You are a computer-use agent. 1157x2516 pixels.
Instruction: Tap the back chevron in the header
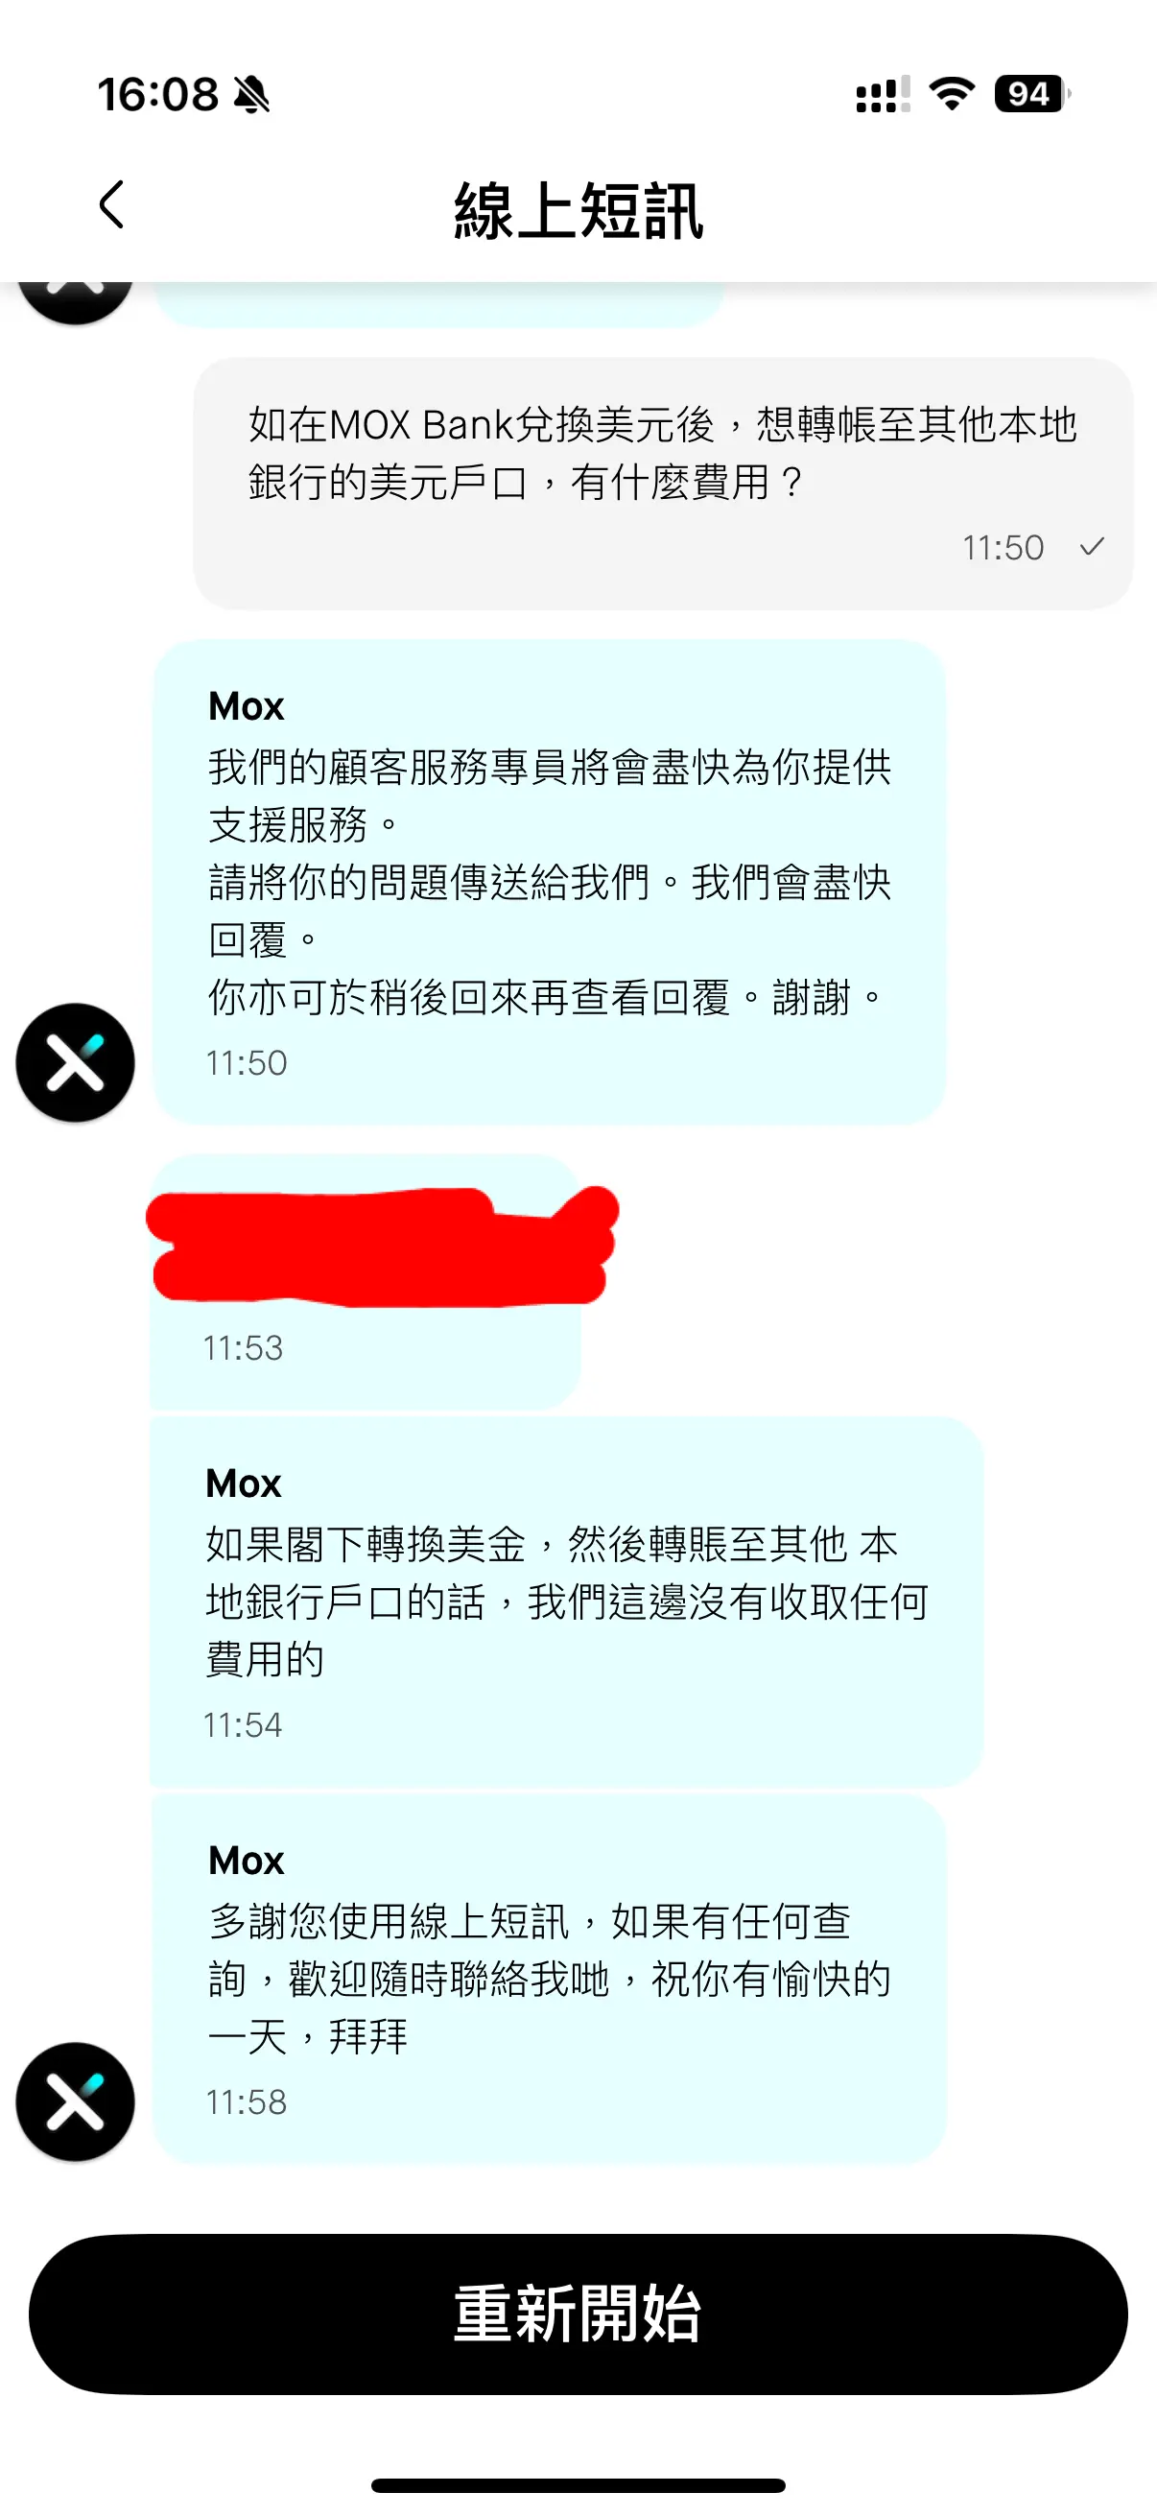(x=111, y=204)
